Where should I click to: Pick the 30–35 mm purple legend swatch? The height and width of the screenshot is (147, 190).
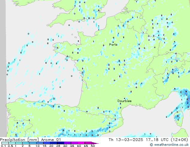click(67, 143)
